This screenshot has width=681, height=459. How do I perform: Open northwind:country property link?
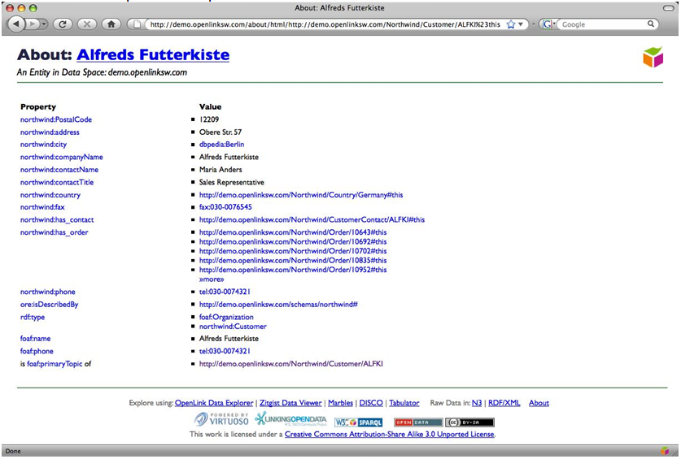tap(50, 195)
